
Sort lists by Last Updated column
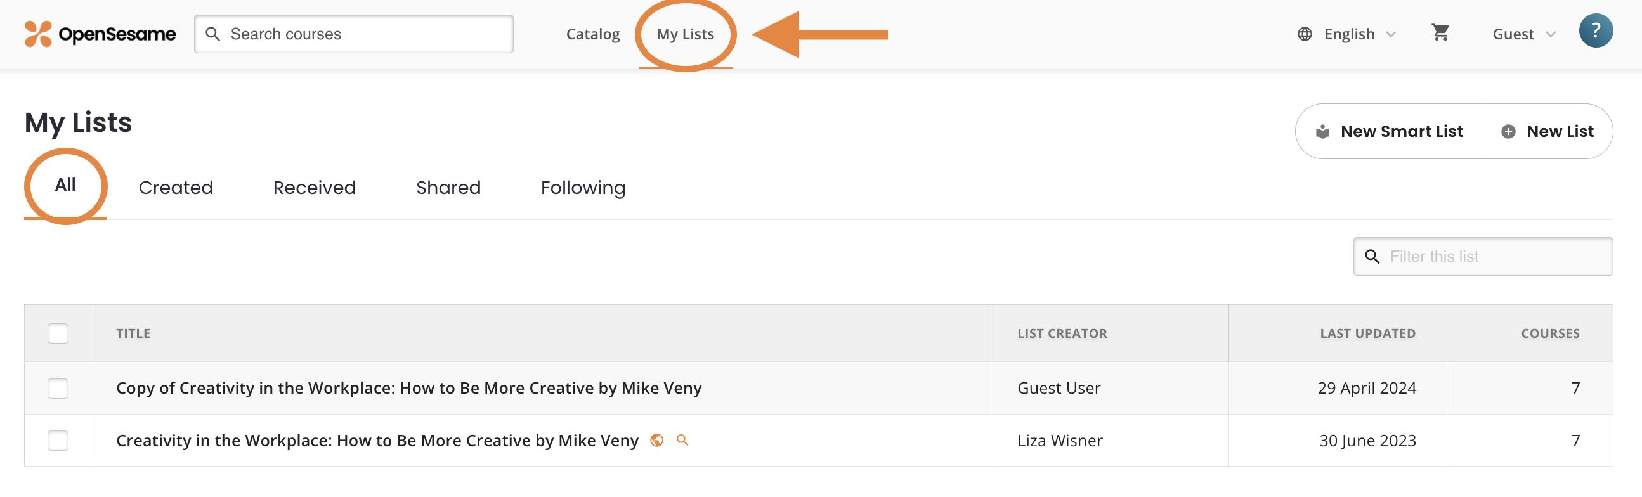1367,333
